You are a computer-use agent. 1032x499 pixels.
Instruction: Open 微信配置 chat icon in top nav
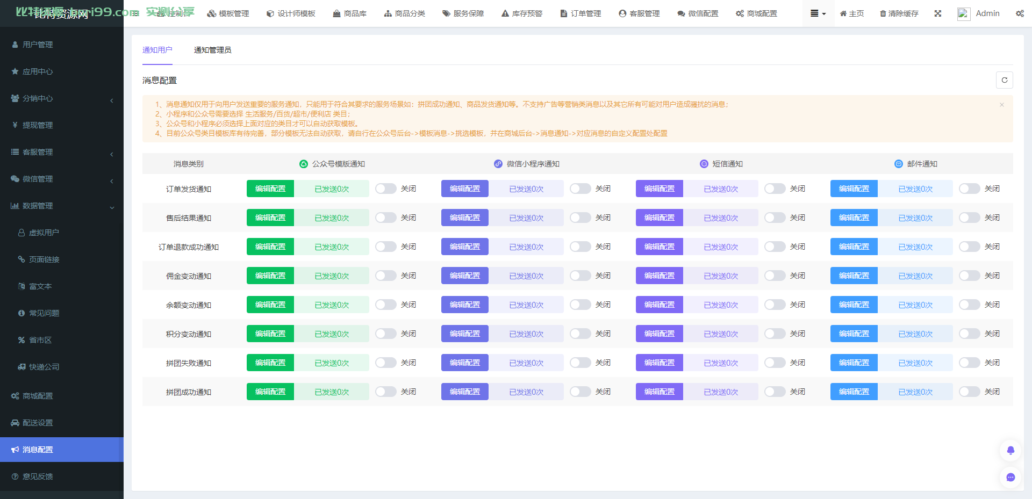681,13
